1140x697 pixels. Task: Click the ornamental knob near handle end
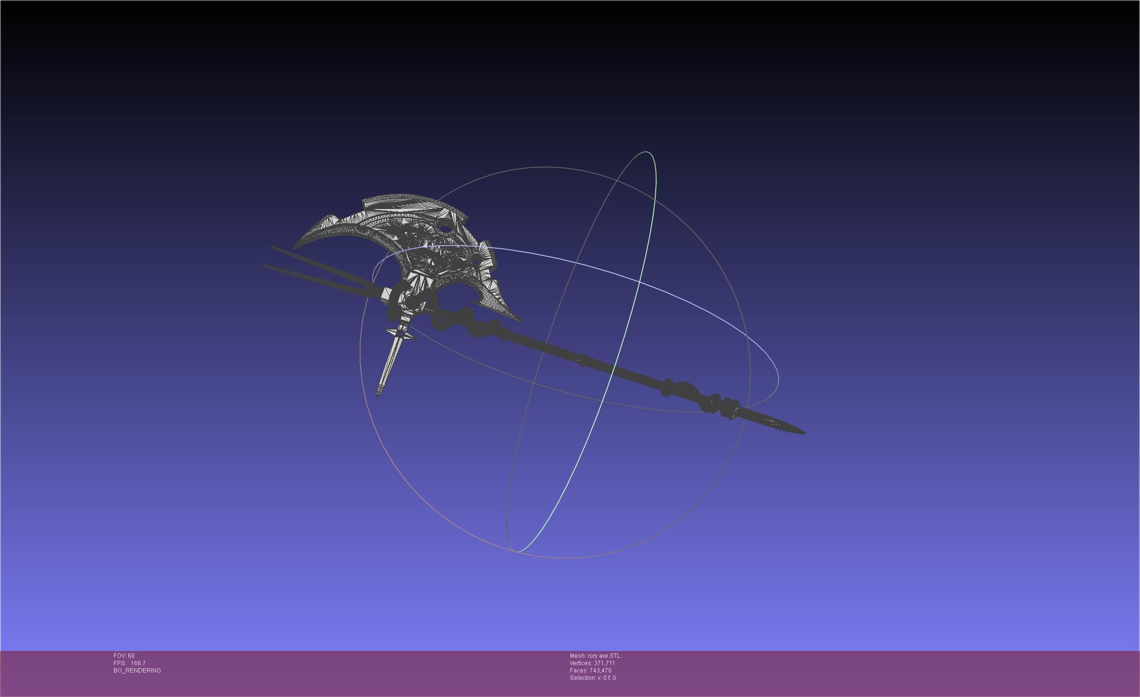pos(714,402)
